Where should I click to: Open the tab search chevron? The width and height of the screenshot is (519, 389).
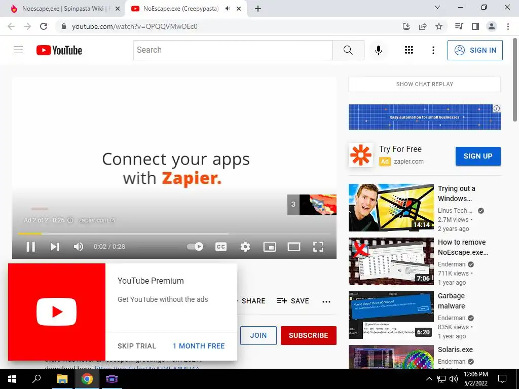point(437,7)
